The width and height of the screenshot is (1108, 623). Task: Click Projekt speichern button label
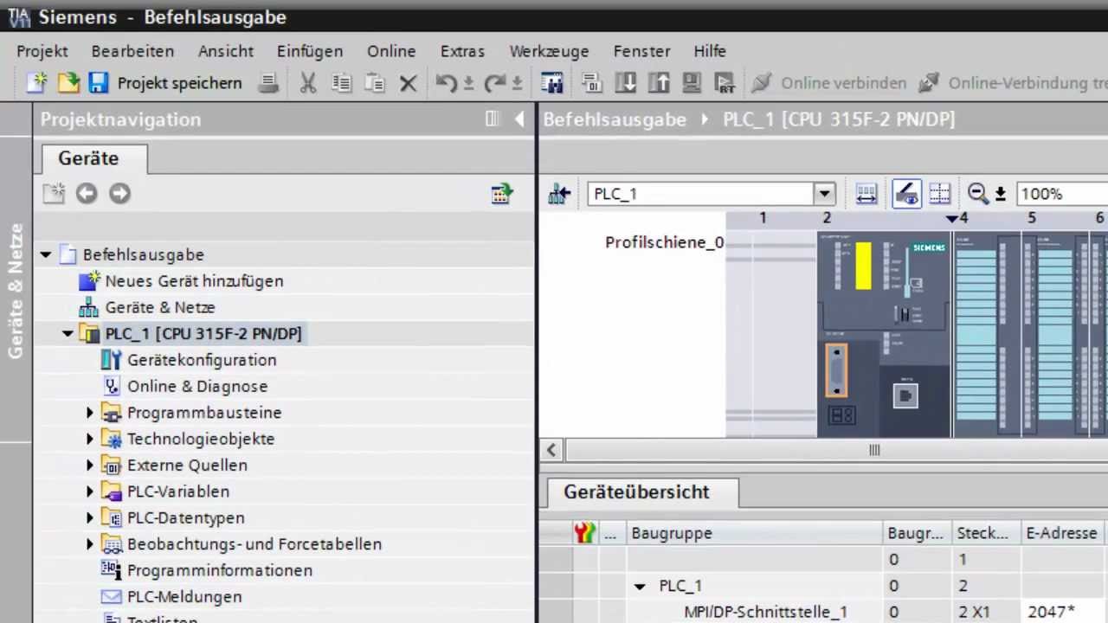coord(180,83)
